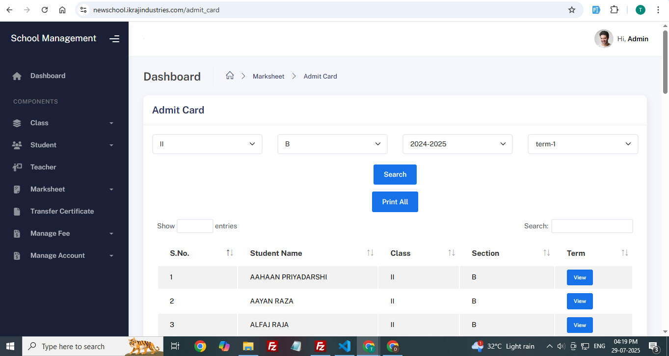Sort table by S.No. arrows icon
The image size is (669, 356).
[x=229, y=253]
